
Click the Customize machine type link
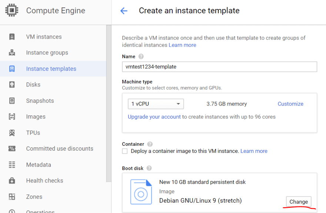(290, 104)
